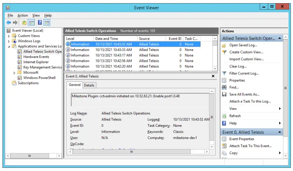Screen dimensions: 293x171
Task: Expand the Custom Views tree node
Action: coord(9,36)
